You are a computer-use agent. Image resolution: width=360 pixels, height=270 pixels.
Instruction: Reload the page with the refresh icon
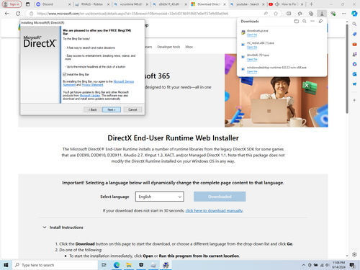18,14
